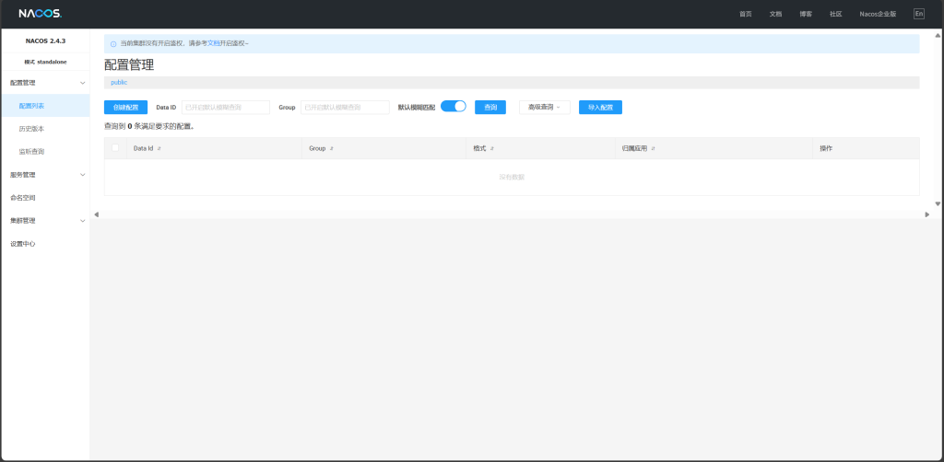Click the info icon in the alert banner
This screenshot has width=944, height=462.
coord(113,43)
